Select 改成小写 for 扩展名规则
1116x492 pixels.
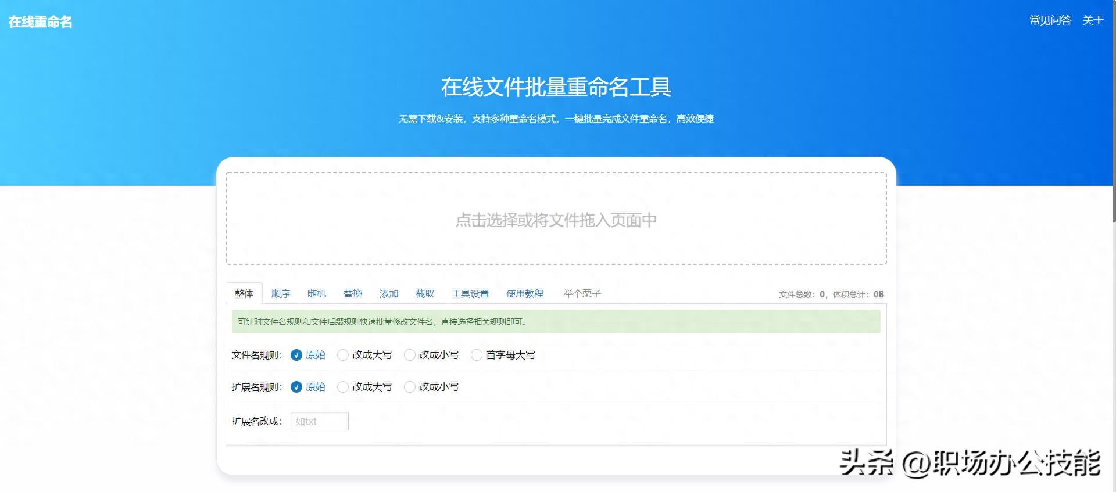click(x=410, y=387)
